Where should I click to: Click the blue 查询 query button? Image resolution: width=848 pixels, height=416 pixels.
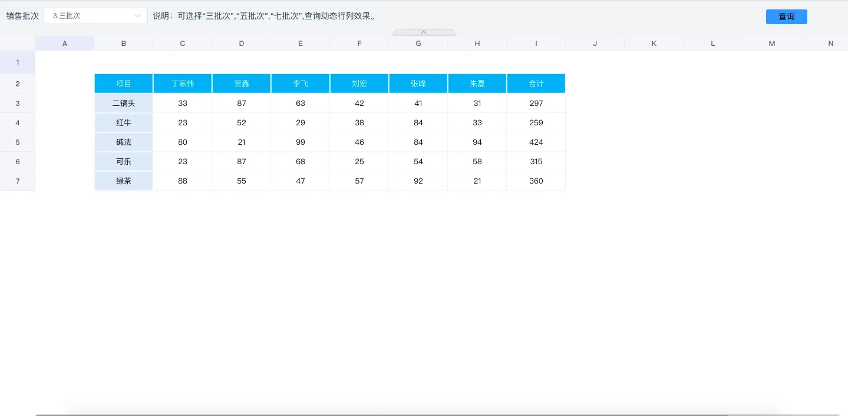786,16
